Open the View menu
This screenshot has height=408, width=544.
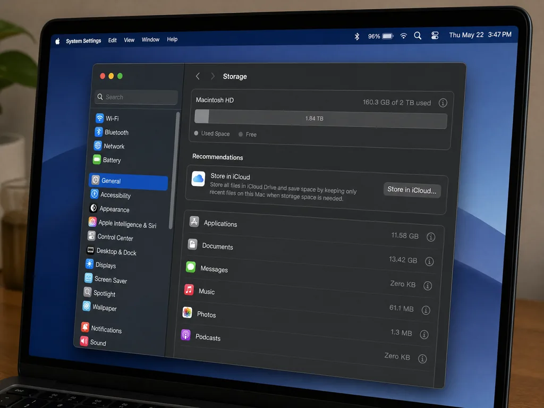coord(129,40)
